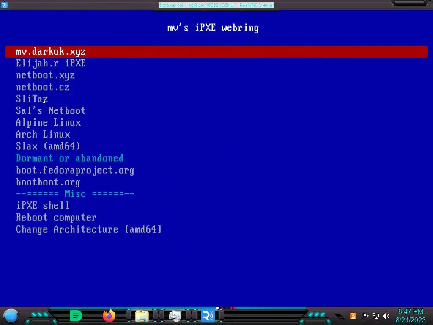Open the system monitor taskbar icon
Image resolution: width=433 pixels, height=325 pixels.
point(175,316)
